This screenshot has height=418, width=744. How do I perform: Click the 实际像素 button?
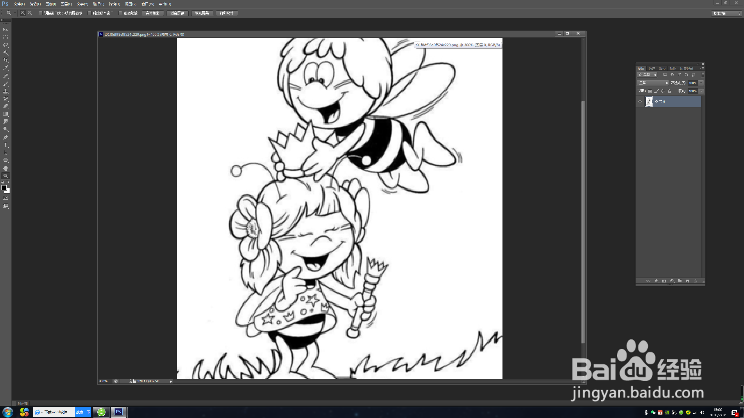(x=153, y=13)
